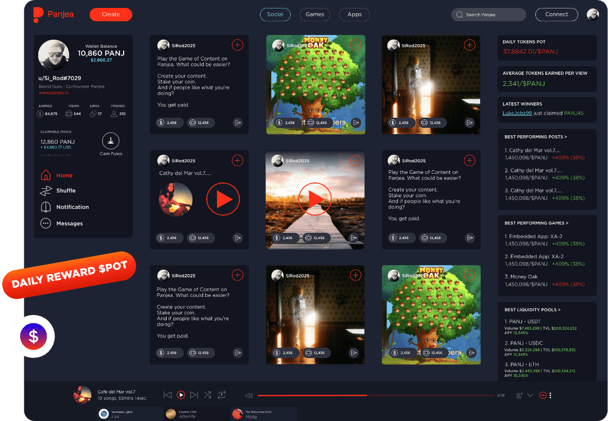Click the Search Panjea input field
The image size is (608, 421).
488,14
